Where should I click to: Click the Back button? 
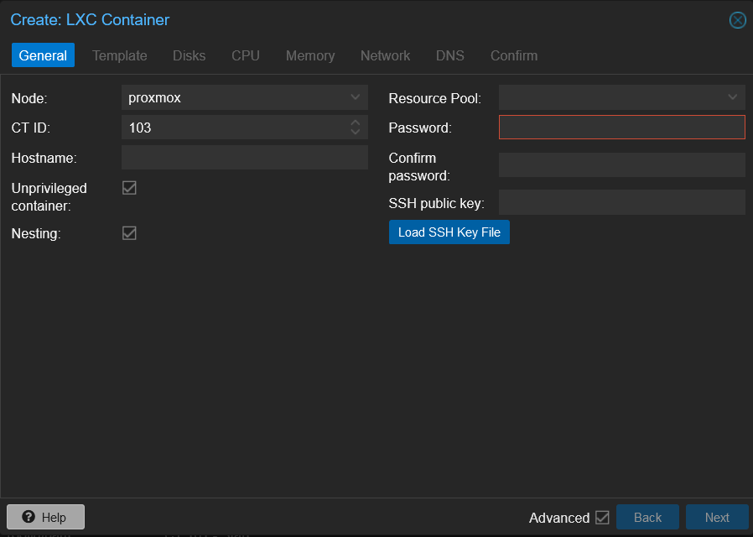click(647, 518)
